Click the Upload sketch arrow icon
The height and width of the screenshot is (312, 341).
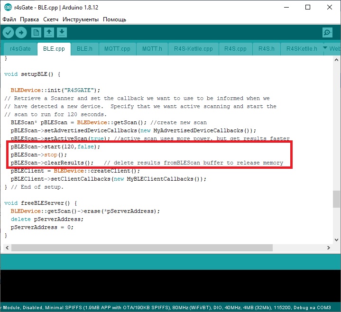21,32
